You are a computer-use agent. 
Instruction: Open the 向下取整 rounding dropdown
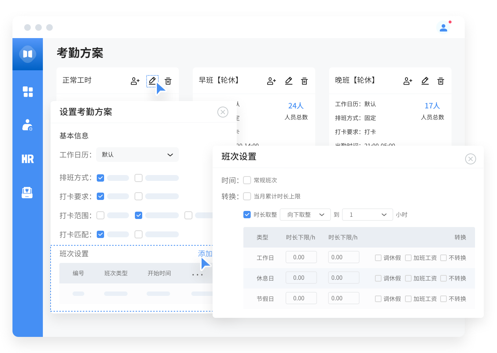click(305, 215)
